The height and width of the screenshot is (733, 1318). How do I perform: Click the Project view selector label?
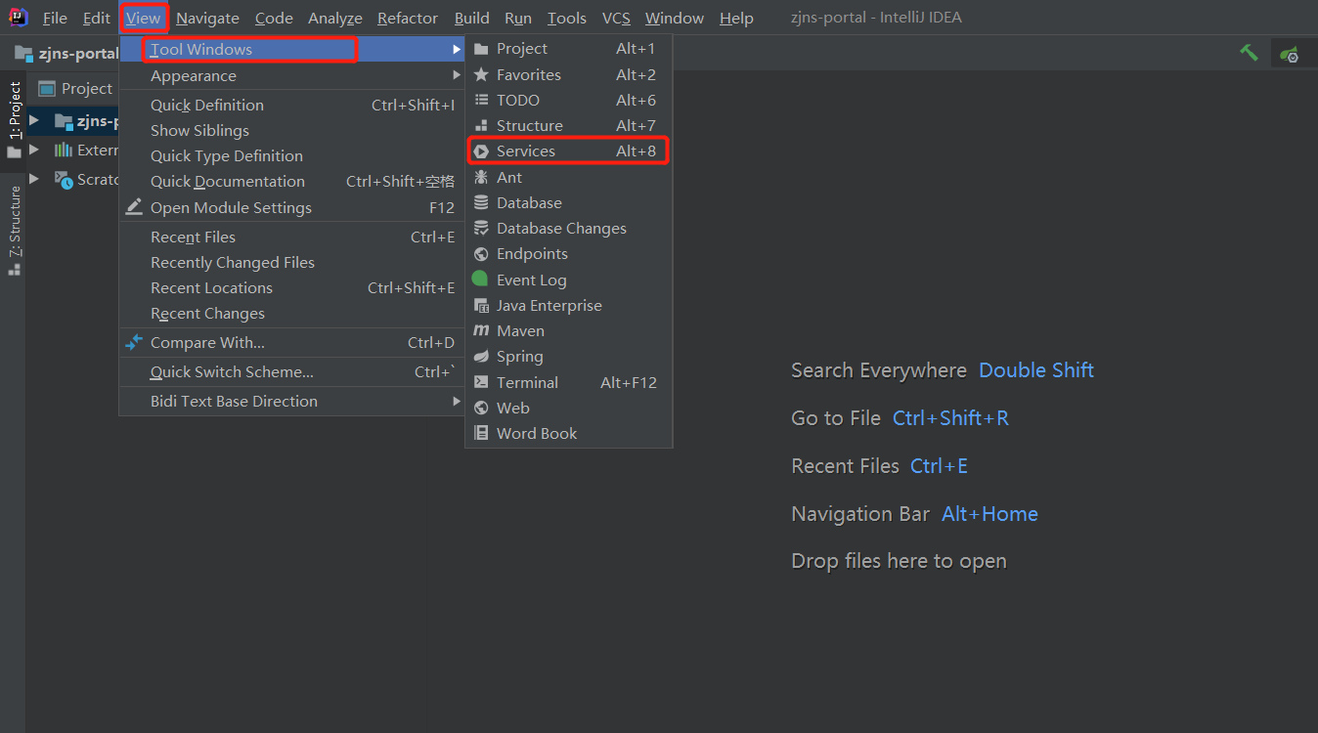coord(87,89)
